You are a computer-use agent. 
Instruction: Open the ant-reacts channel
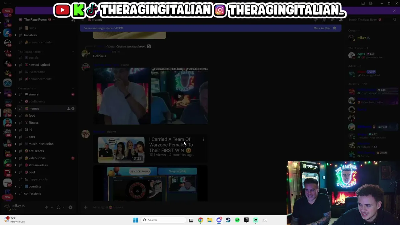coord(46,151)
